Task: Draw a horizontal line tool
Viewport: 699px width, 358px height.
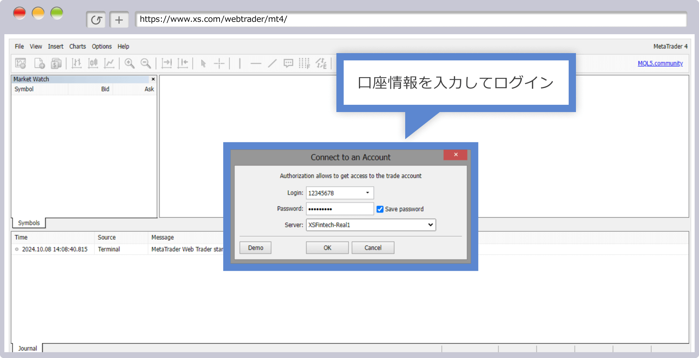Action: point(256,63)
